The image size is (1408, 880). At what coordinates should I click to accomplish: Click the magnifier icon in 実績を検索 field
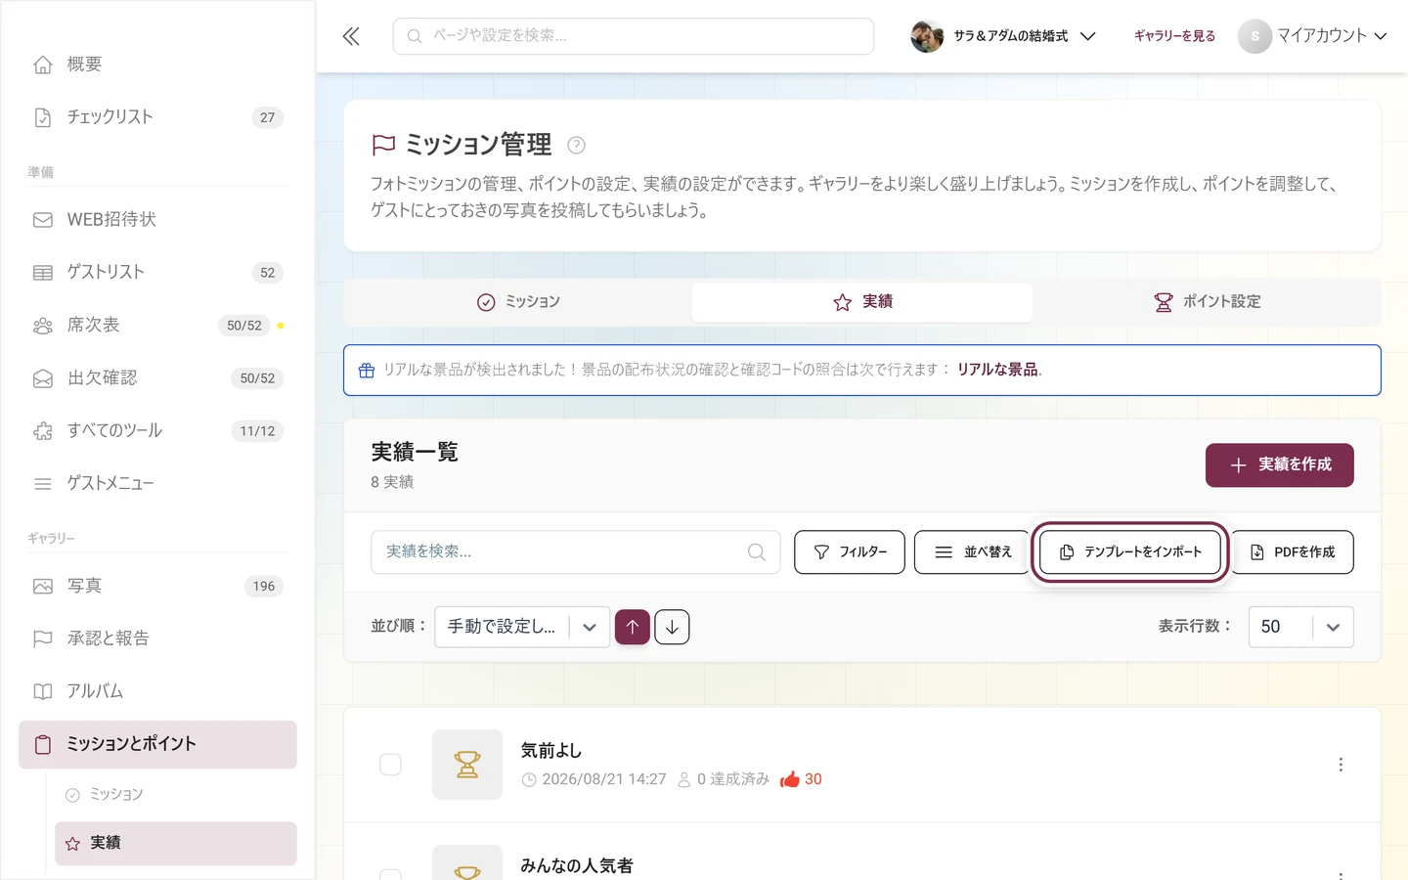click(756, 552)
